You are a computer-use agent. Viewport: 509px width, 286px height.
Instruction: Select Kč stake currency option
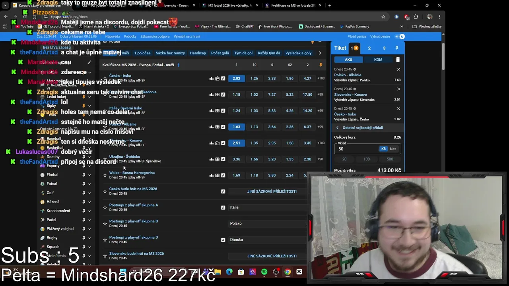[383, 149]
